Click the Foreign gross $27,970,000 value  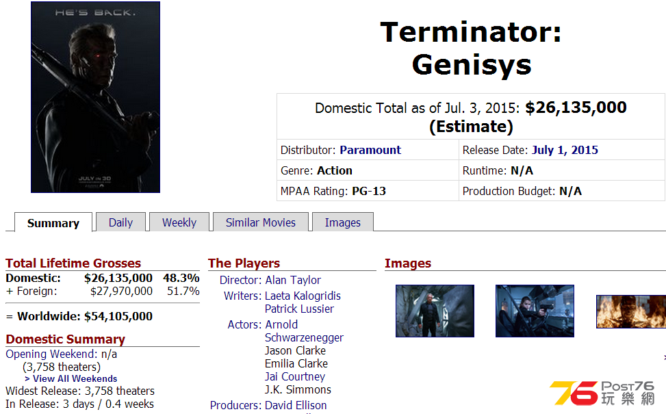(121, 291)
